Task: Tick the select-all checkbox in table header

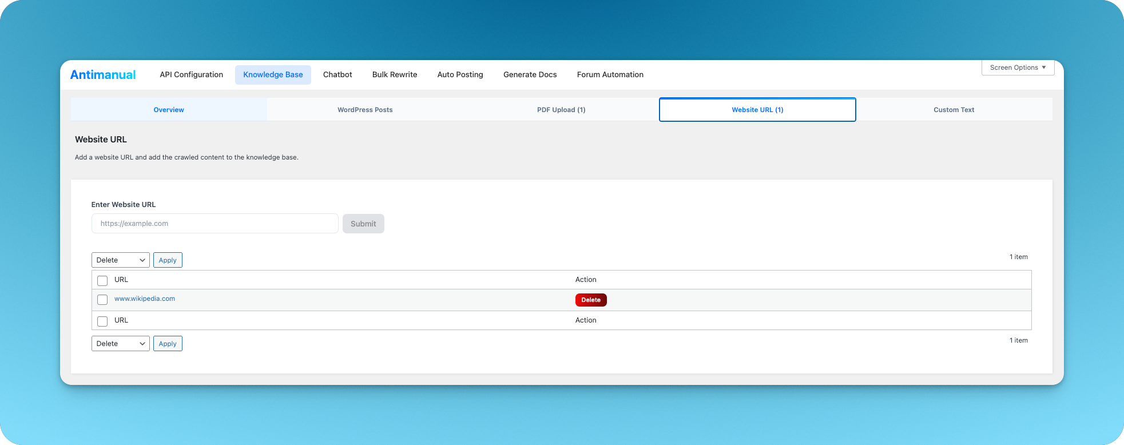Action: point(102,280)
